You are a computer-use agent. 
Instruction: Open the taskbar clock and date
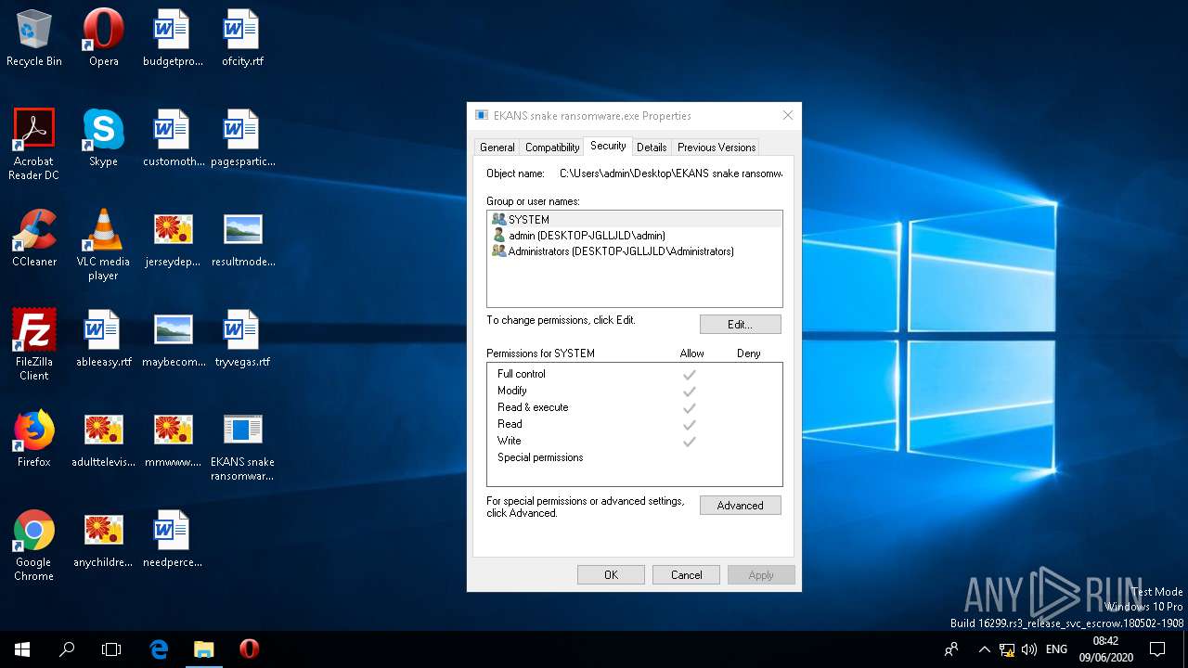coord(1105,649)
